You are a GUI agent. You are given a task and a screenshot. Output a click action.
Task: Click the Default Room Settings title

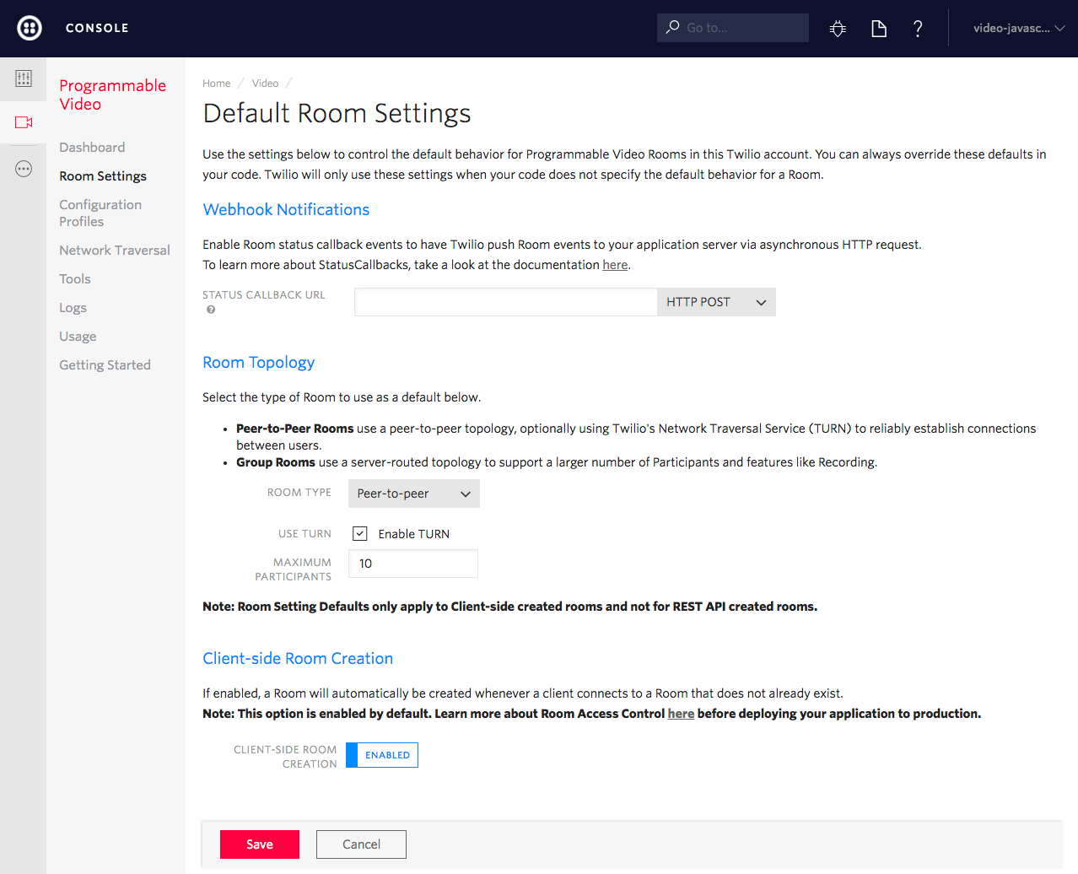pos(337,113)
